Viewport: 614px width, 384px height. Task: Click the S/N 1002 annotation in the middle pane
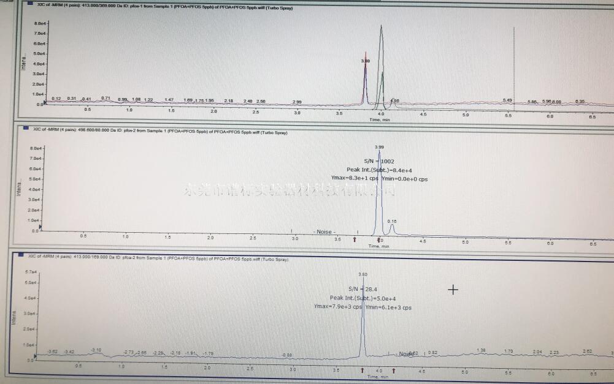pos(367,162)
